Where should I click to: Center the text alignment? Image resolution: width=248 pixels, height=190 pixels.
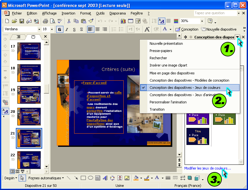click(x=97, y=29)
